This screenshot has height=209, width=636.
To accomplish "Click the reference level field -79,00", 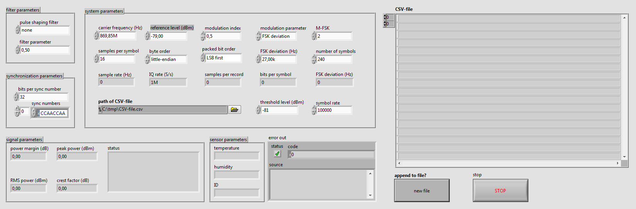I will click(168, 36).
